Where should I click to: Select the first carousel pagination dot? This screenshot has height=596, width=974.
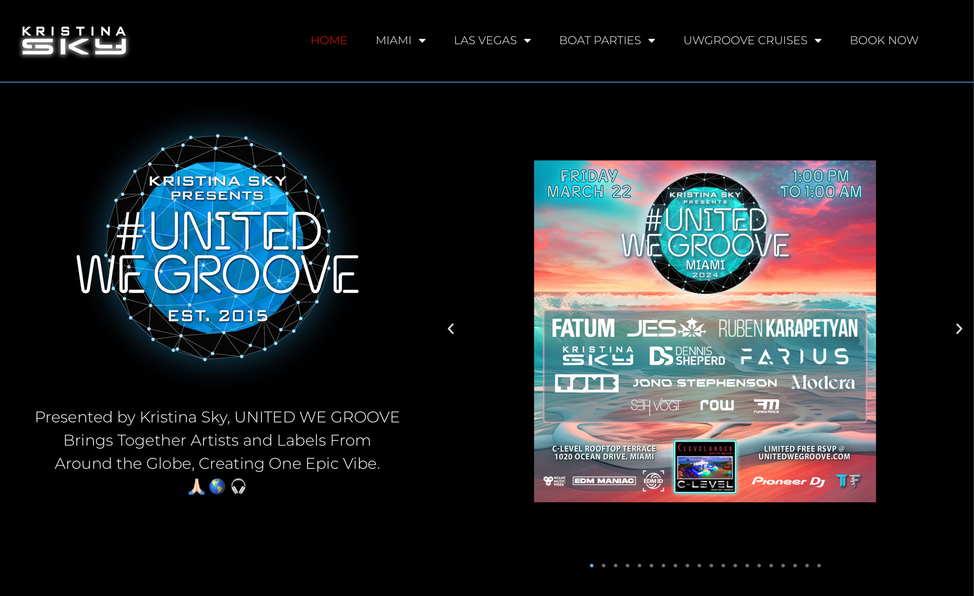pyautogui.click(x=592, y=565)
